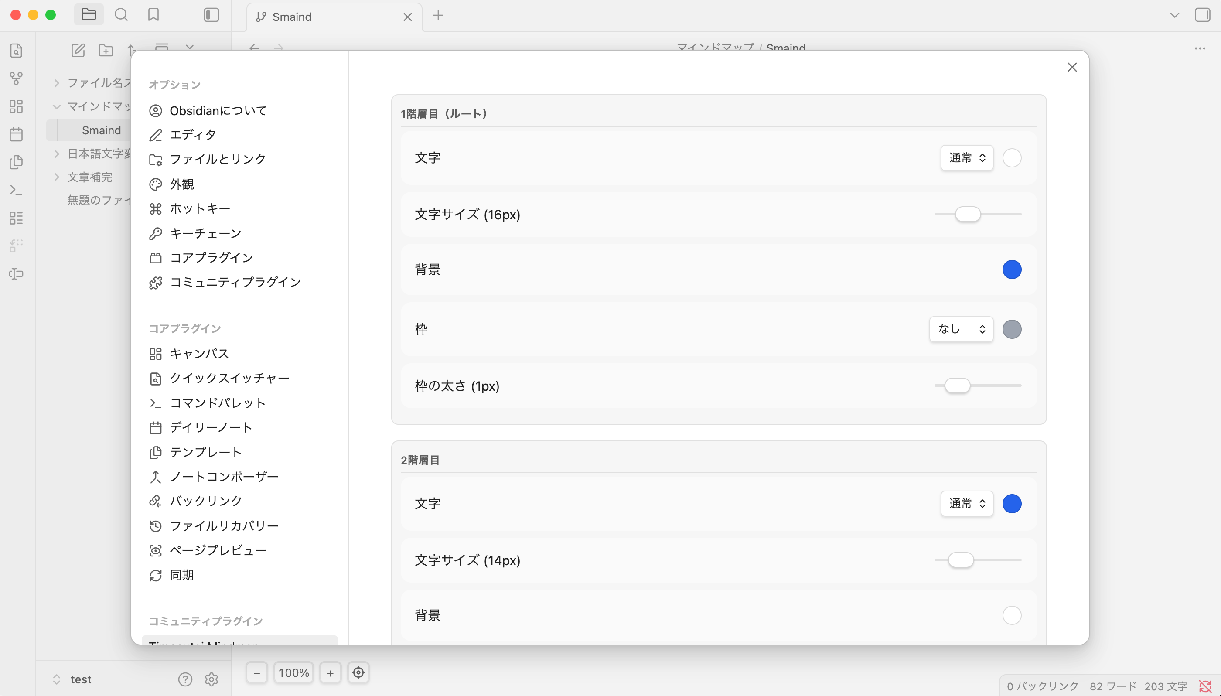Pick 2階層目 背景 white color swatch
Viewport: 1221px width, 696px height.
(x=1012, y=615)
